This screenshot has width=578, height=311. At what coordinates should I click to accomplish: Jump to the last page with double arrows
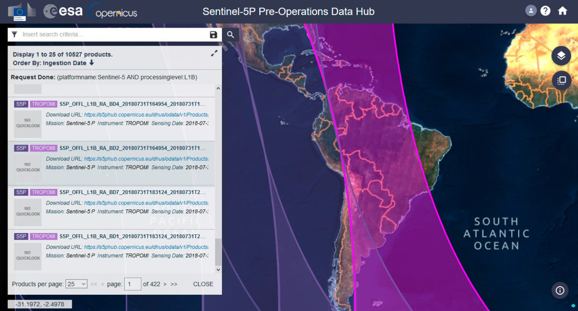pos(174,284)
